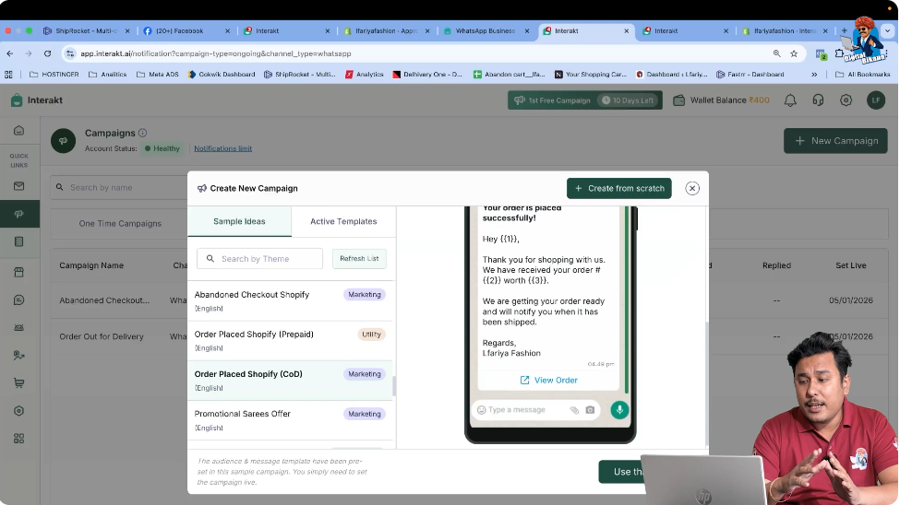Click the Replied column header
This screenshot has width=900, height=505.
[776, 265]
